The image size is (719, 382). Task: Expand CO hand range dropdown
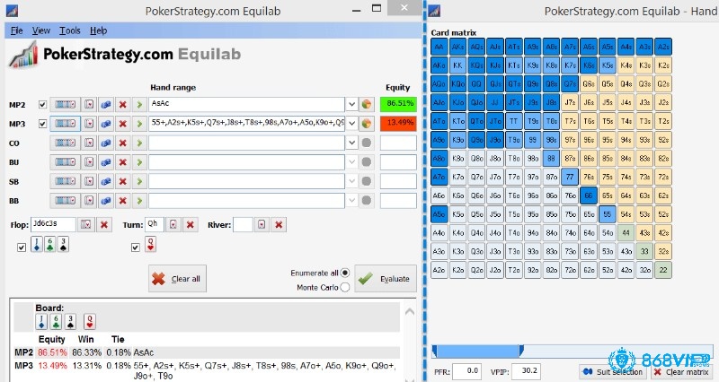click(351, 143)
